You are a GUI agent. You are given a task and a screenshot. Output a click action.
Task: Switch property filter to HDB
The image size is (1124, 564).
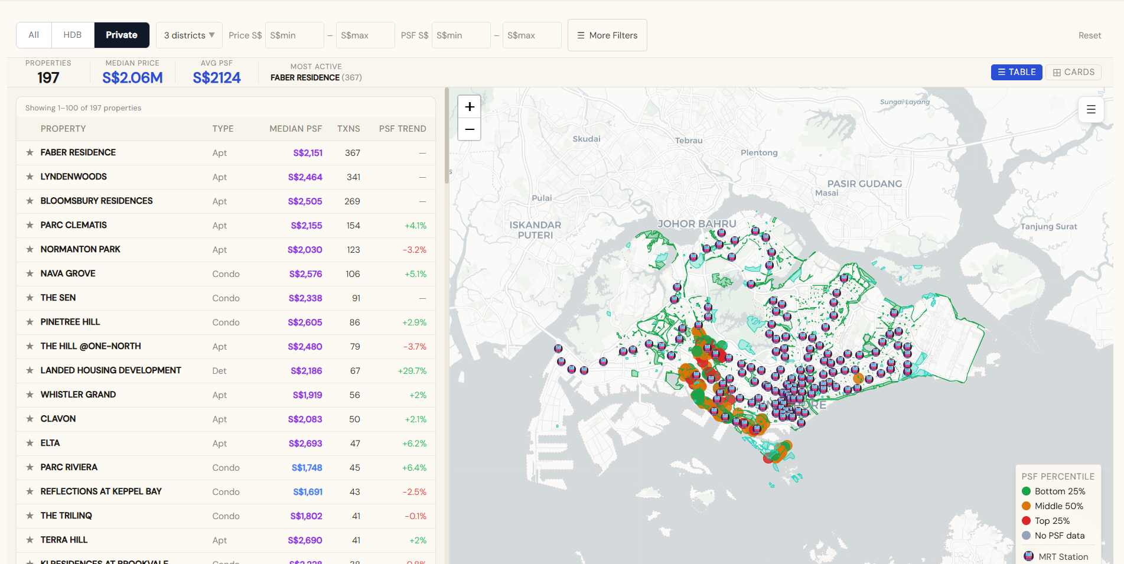[73, 35]
